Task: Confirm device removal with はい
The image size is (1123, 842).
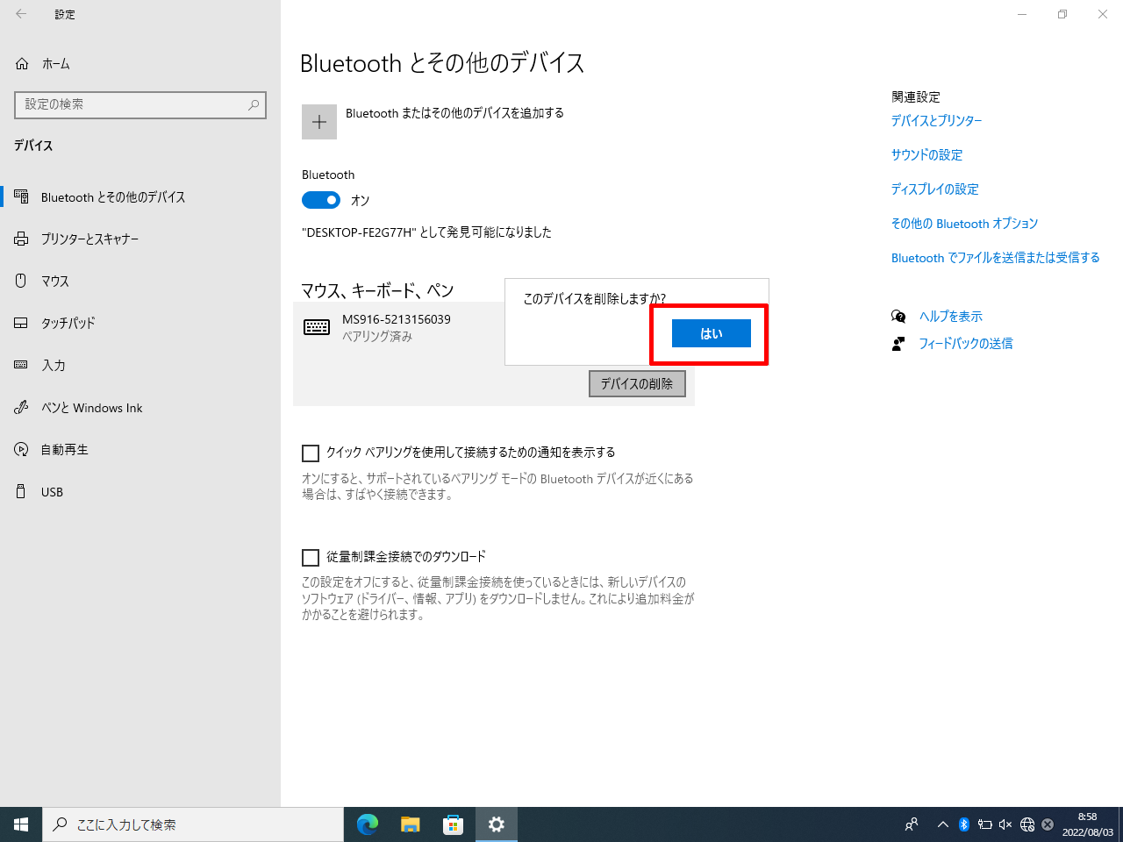Action: pyautogui.click(x=712, y=333)
